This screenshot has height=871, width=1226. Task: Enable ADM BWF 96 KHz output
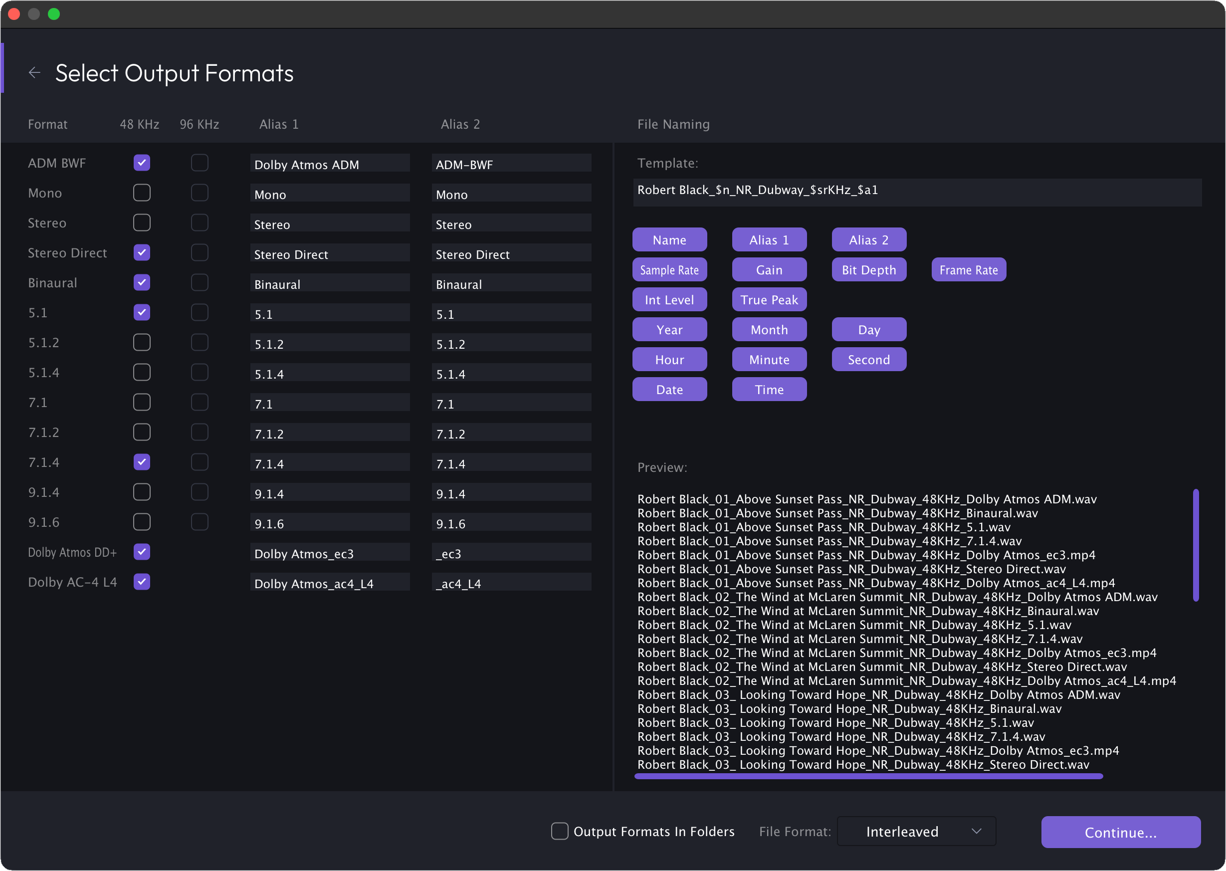(200, 163)
